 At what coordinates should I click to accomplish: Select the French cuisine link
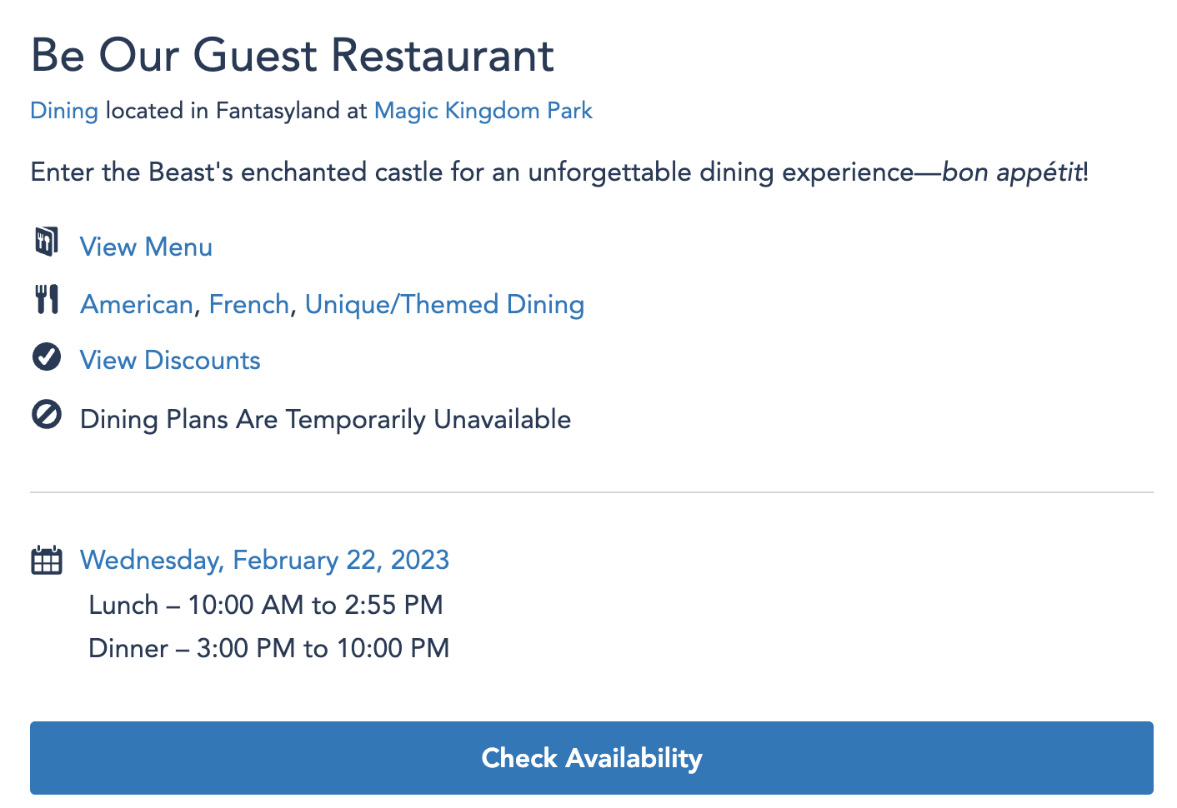click(248, 304)
